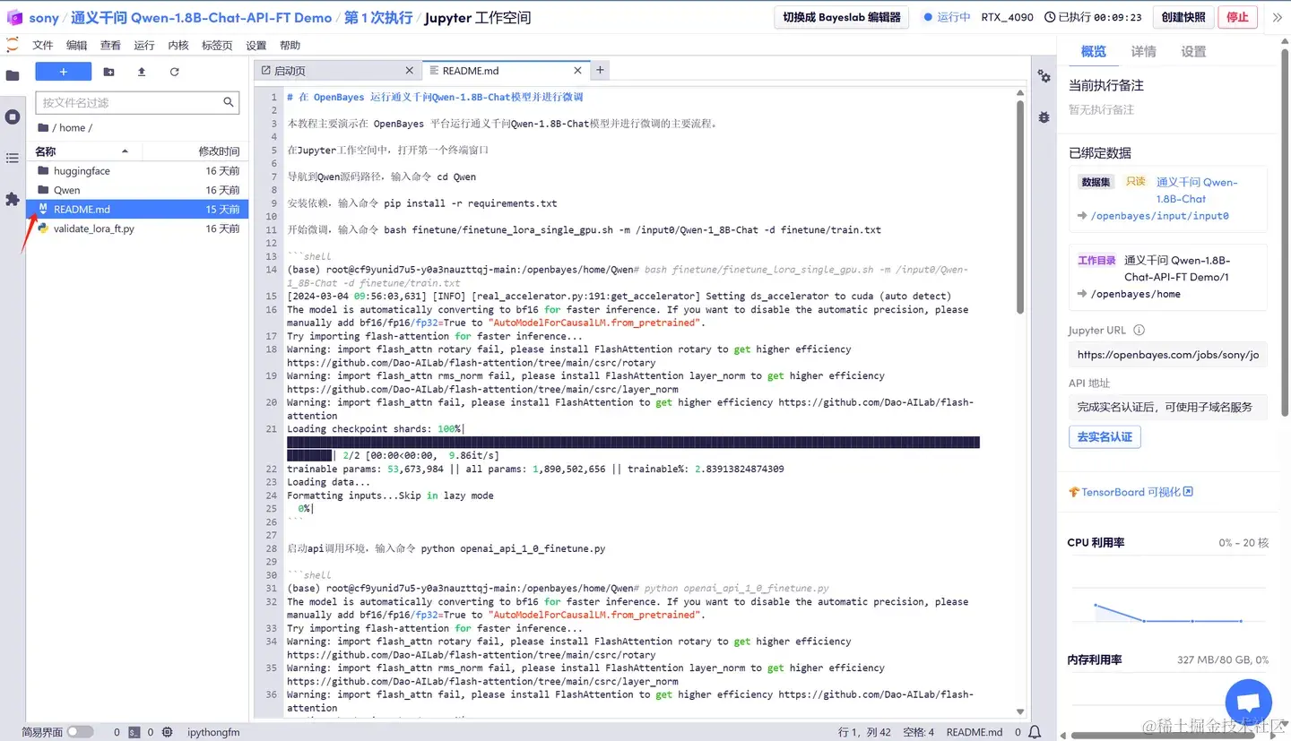1291x741 pixels.
Task: Open the debugger bug icon
Action: [x=1044, y=116]
